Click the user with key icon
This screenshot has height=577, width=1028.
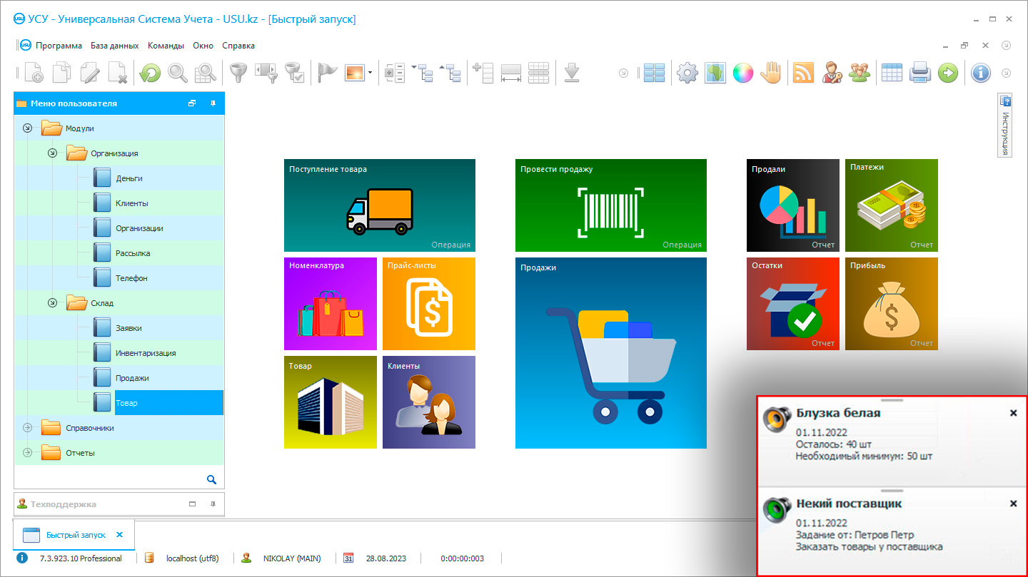click(x=832, y=73)
